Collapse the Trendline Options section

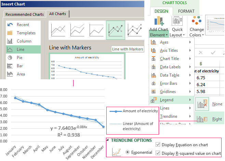pos(108,140)
